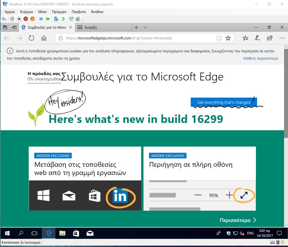Create a VM checkpoint from the toolbar
Screen dimensions: 288x247
[x=56, y=19]
